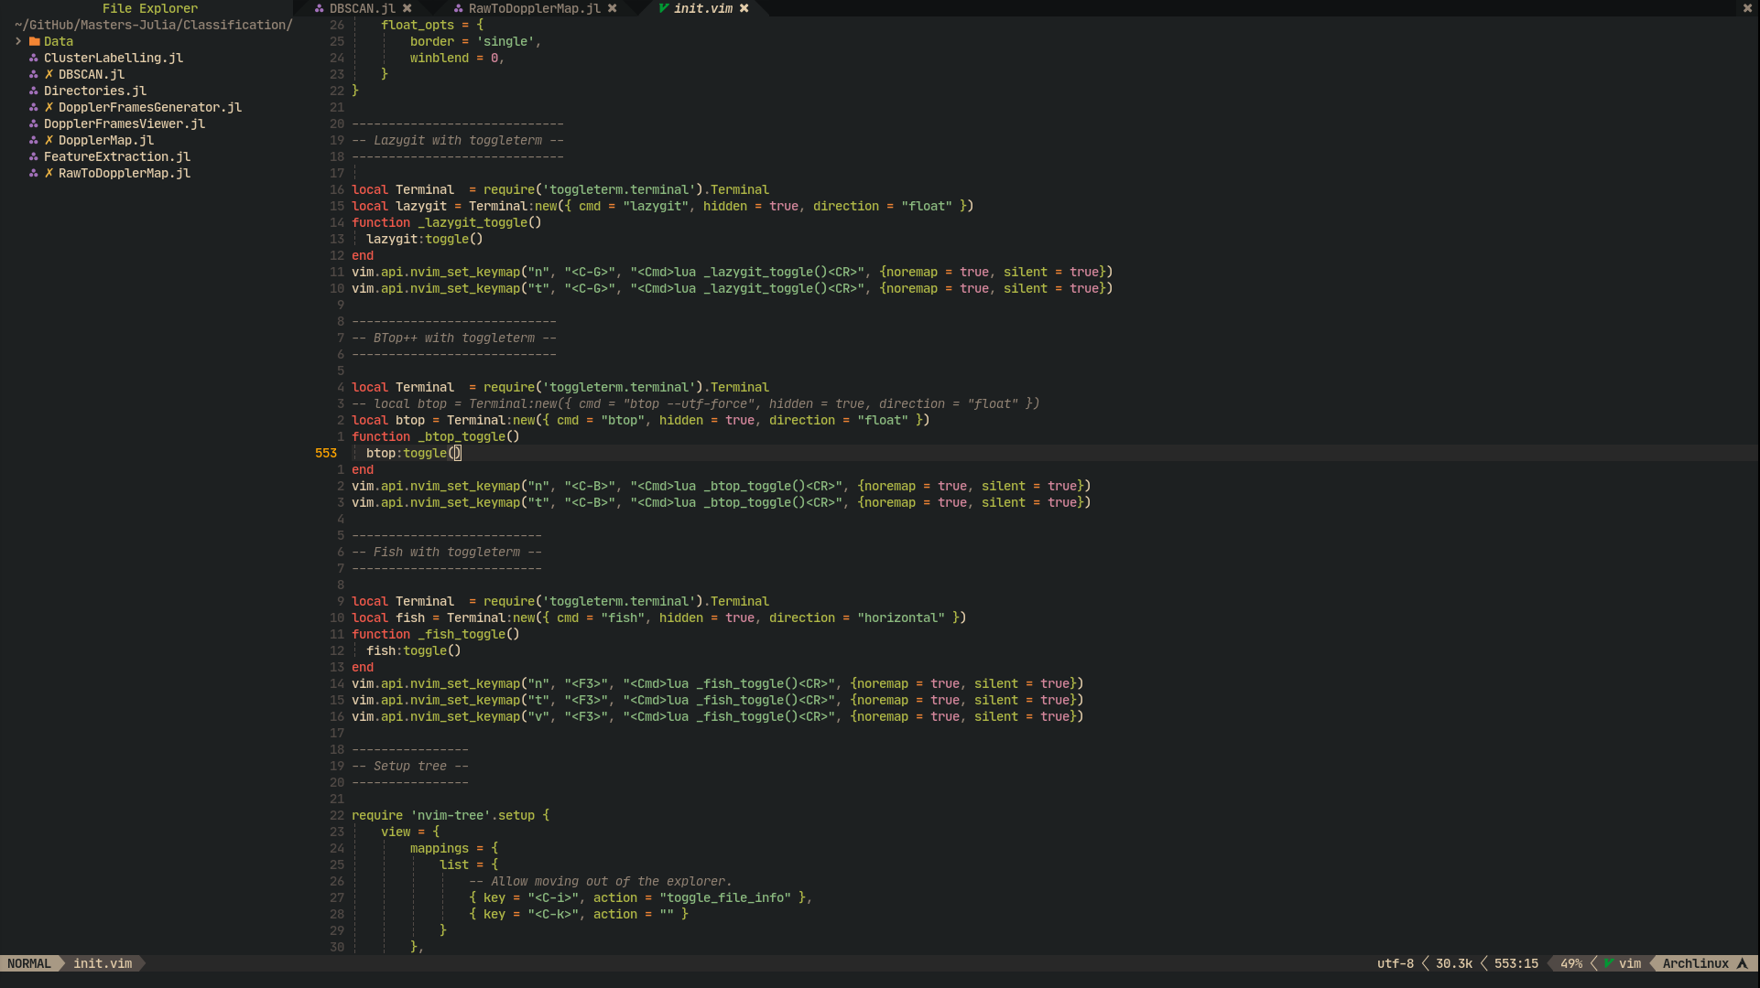Close the init.vim tab
Screen dimensions: 1760x988
tap(744, 8)
